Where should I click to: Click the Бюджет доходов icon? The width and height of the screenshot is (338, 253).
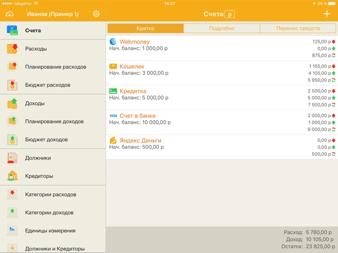(12, 140)
